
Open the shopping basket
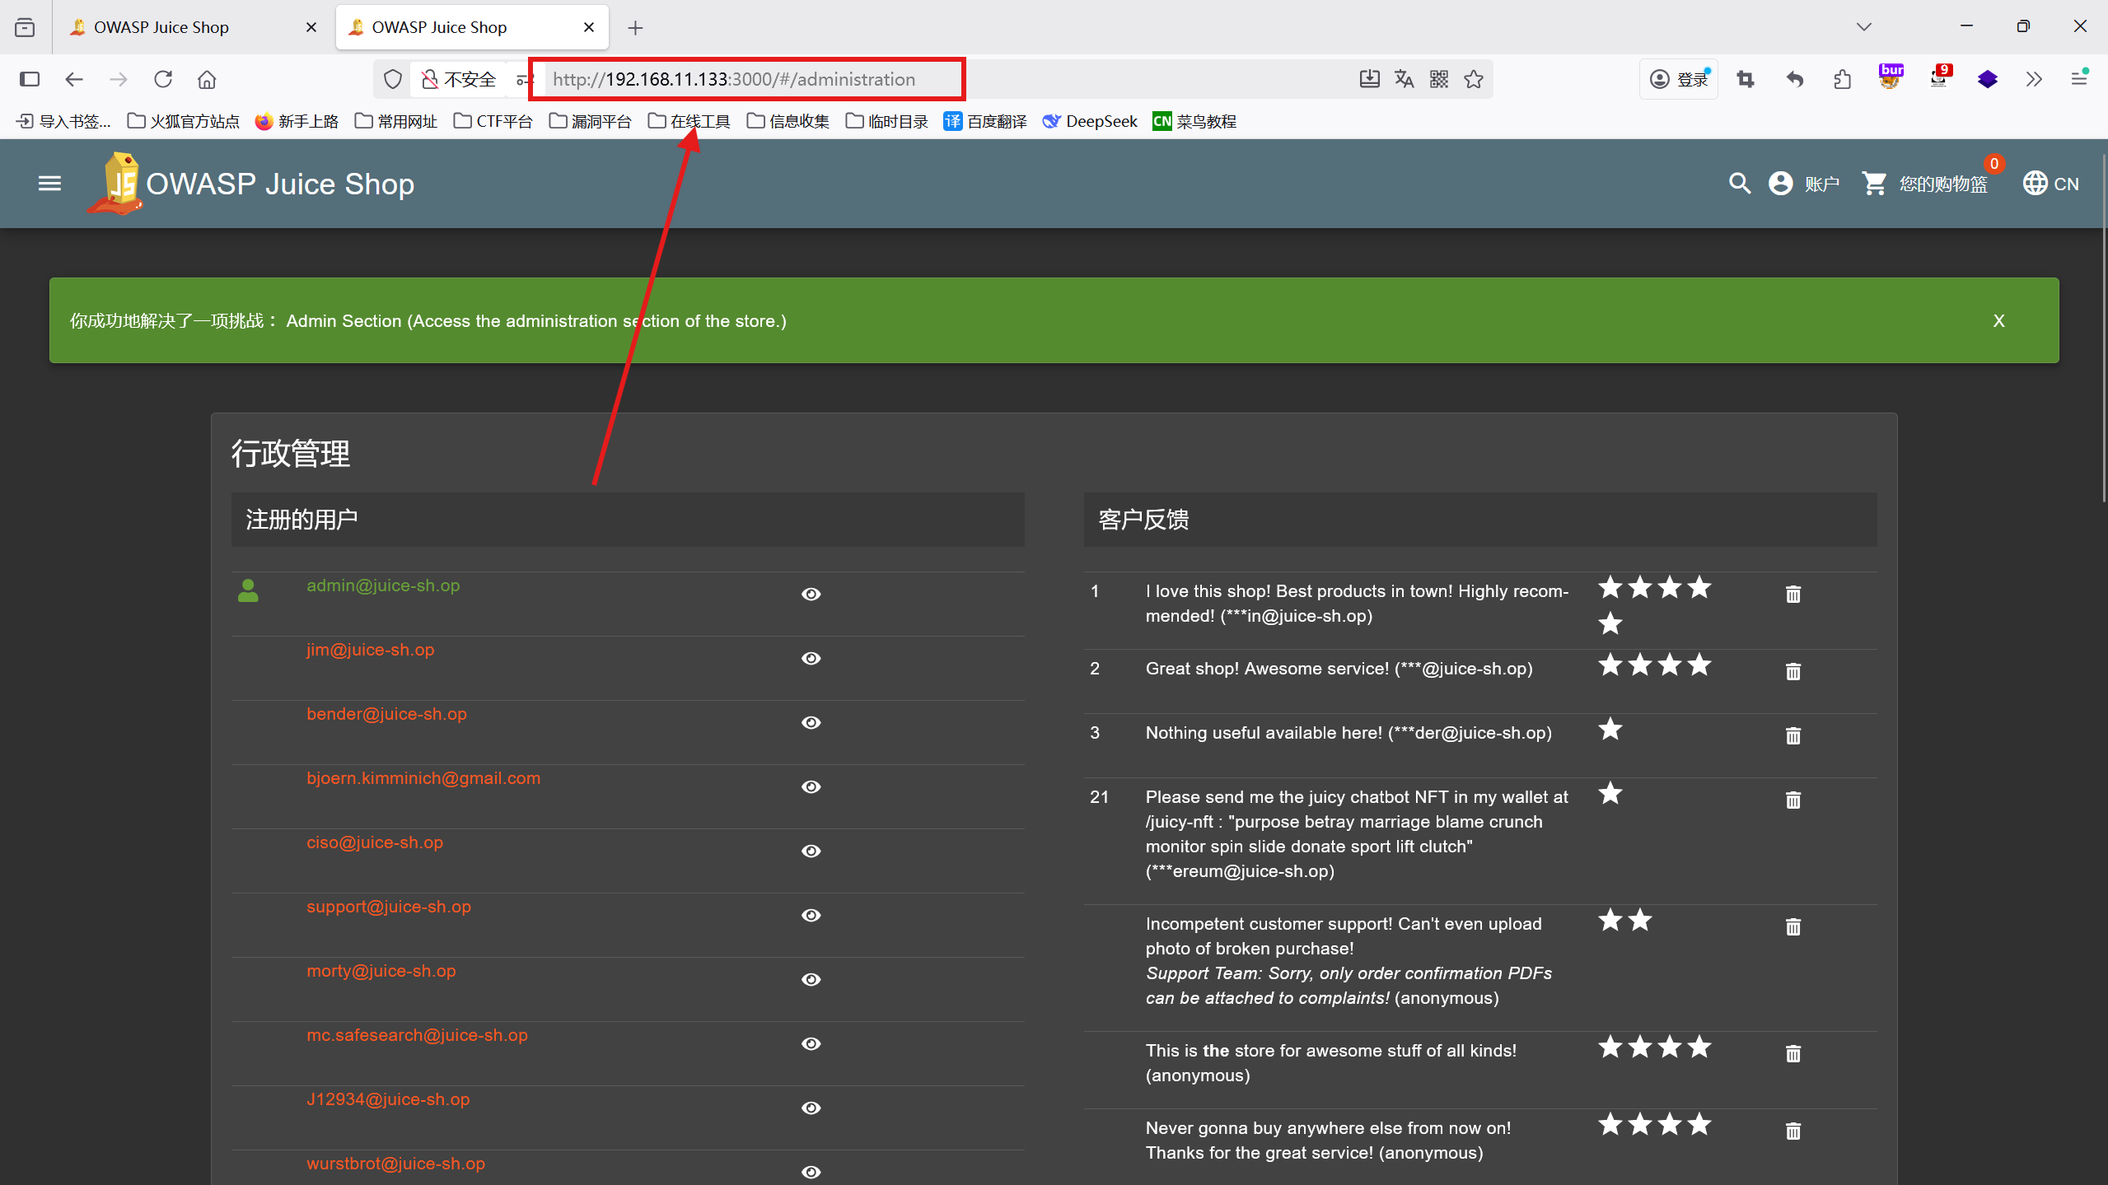coord(1924,183)
